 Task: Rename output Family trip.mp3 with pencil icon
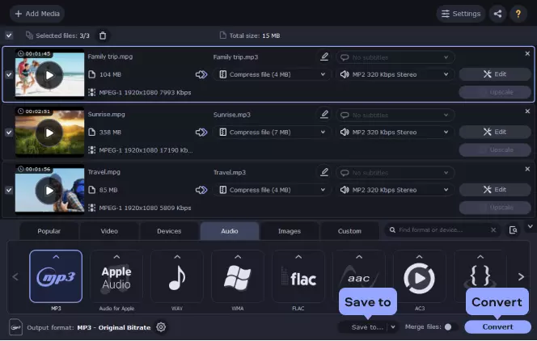[x=324, y=57]
